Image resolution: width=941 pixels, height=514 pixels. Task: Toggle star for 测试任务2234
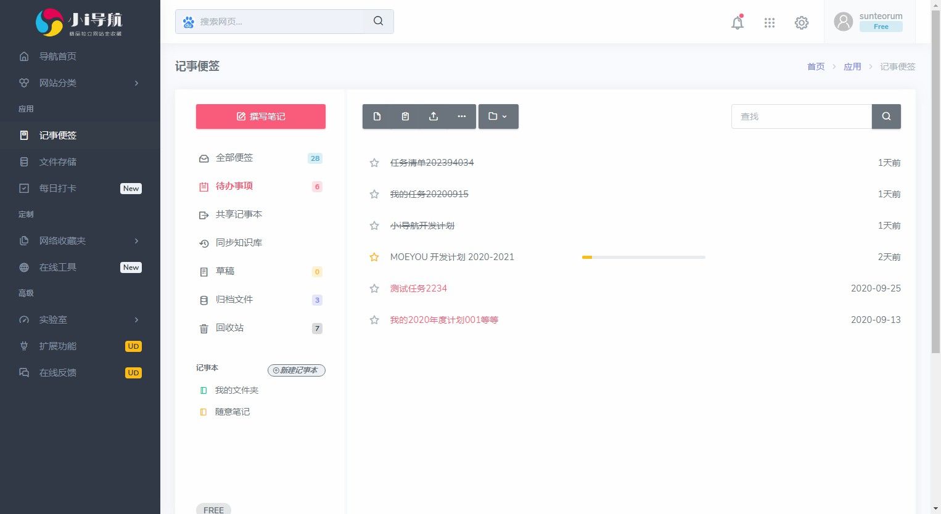(374, 288)
